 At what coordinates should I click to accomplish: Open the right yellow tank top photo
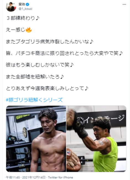coord(96,139)
